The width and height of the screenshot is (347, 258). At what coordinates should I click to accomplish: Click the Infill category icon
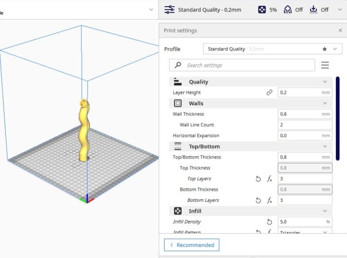177,211
